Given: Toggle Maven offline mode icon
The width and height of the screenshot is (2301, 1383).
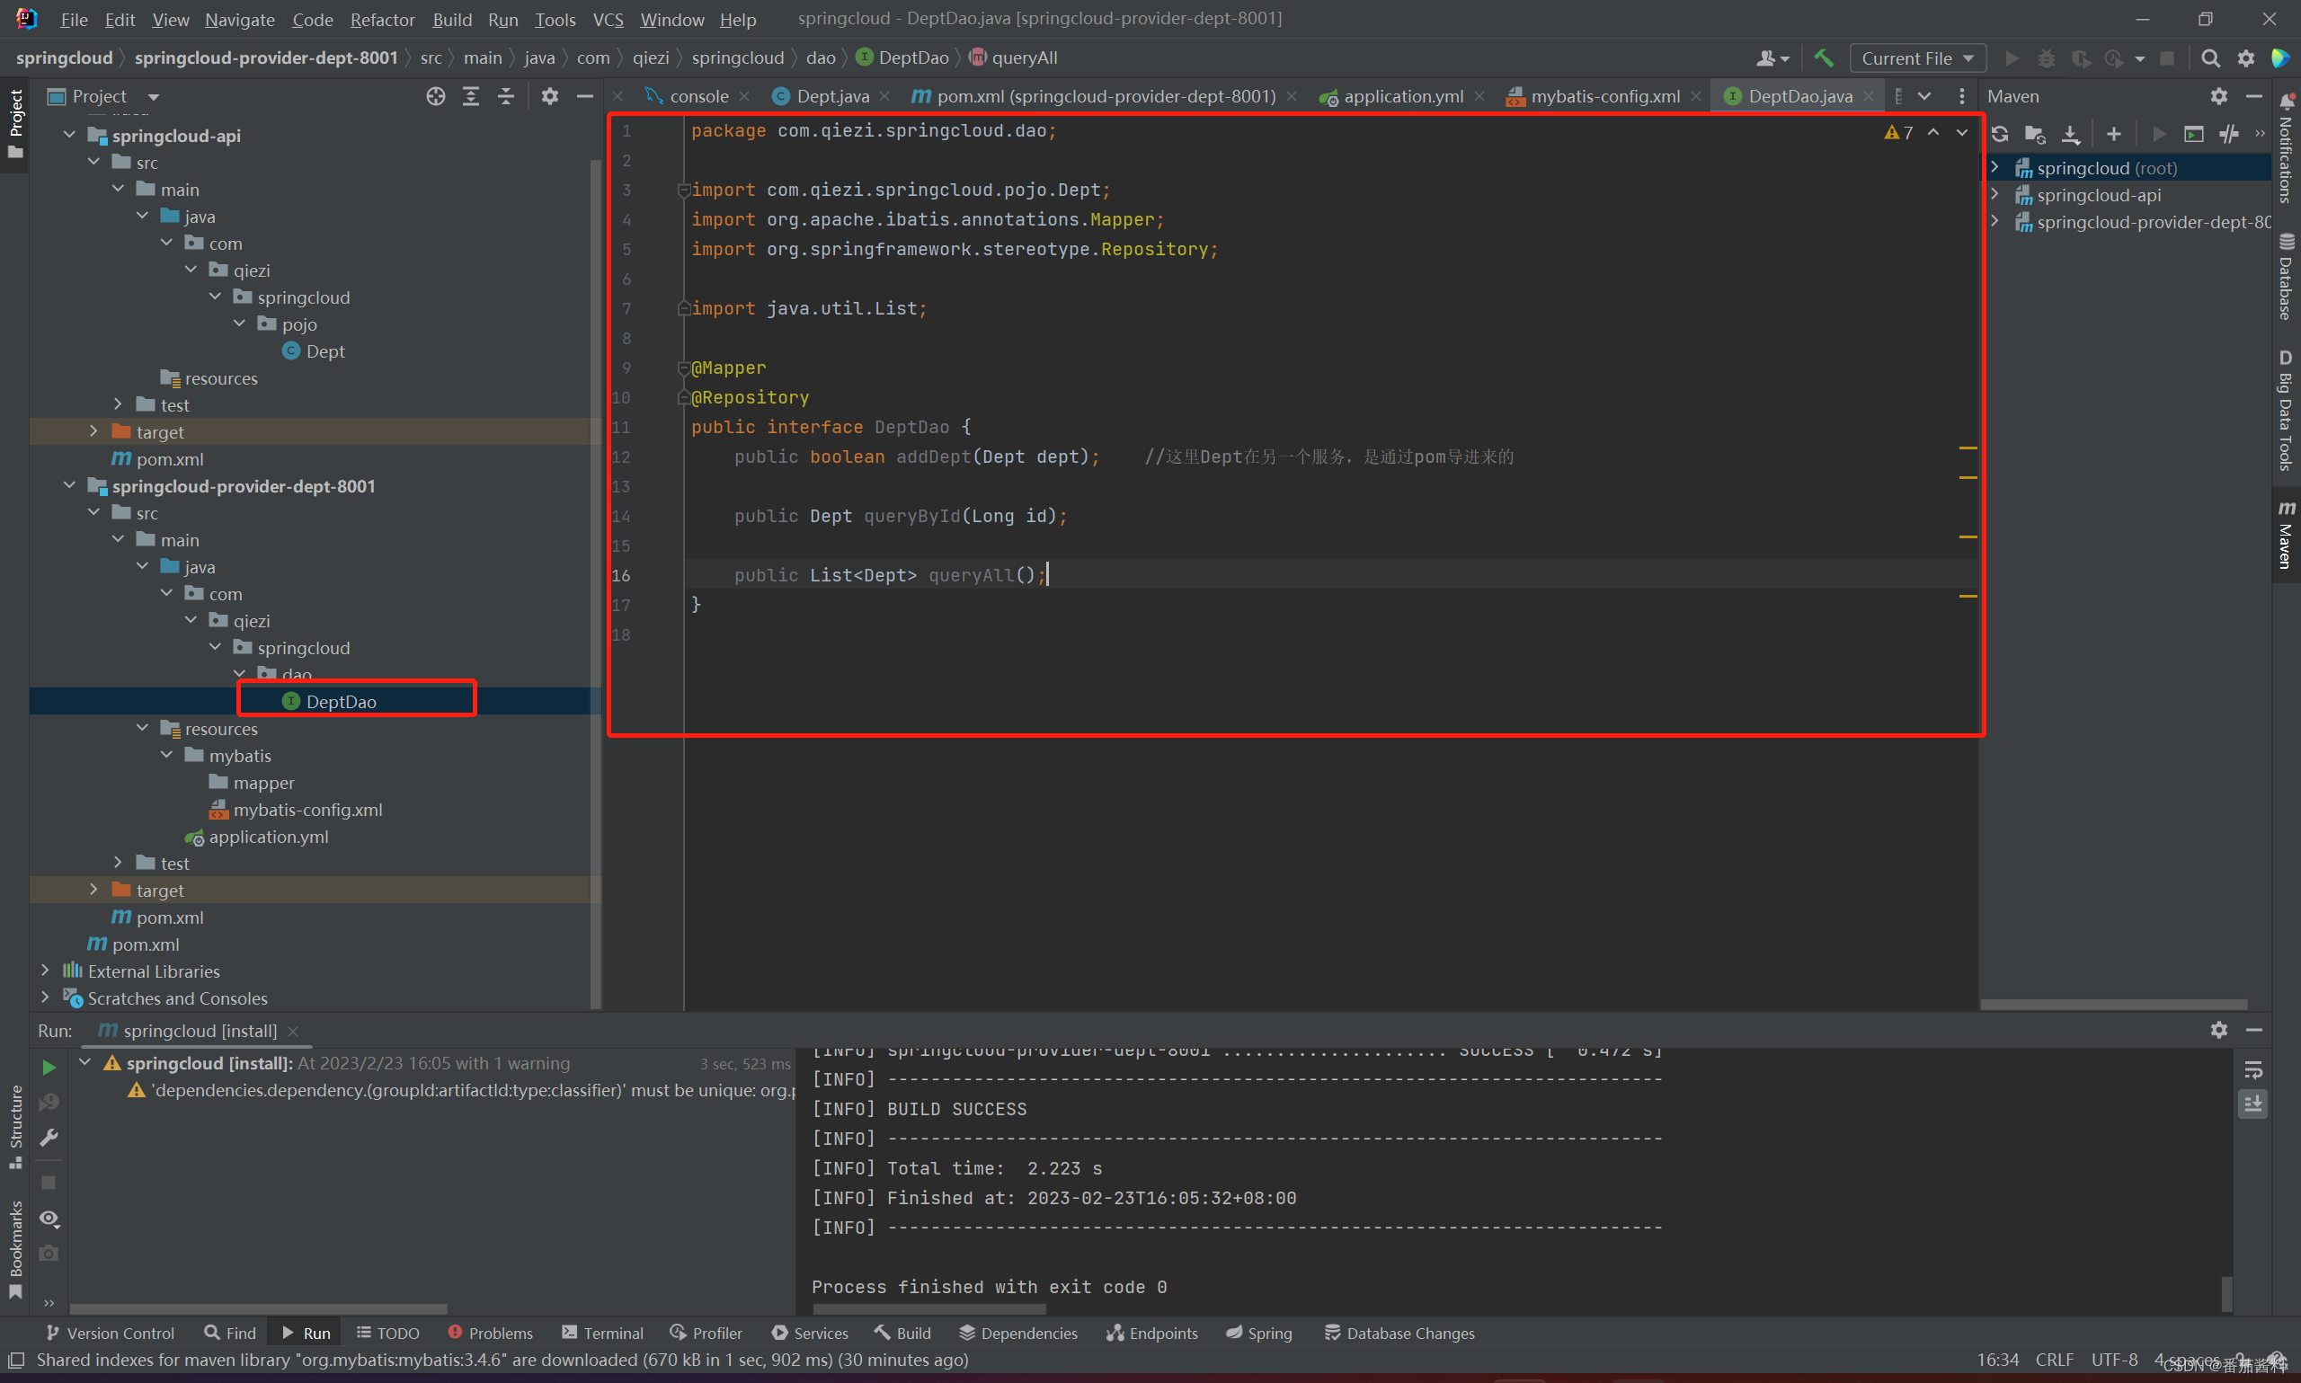Looking at the screenshot, I should [2228, 134].
